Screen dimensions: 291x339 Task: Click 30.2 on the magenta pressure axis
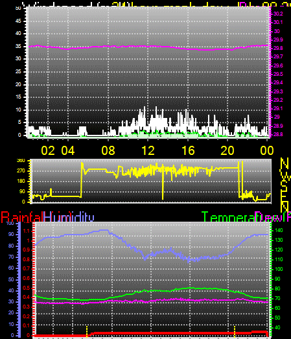pyautogui.click(x=278, y=14)
